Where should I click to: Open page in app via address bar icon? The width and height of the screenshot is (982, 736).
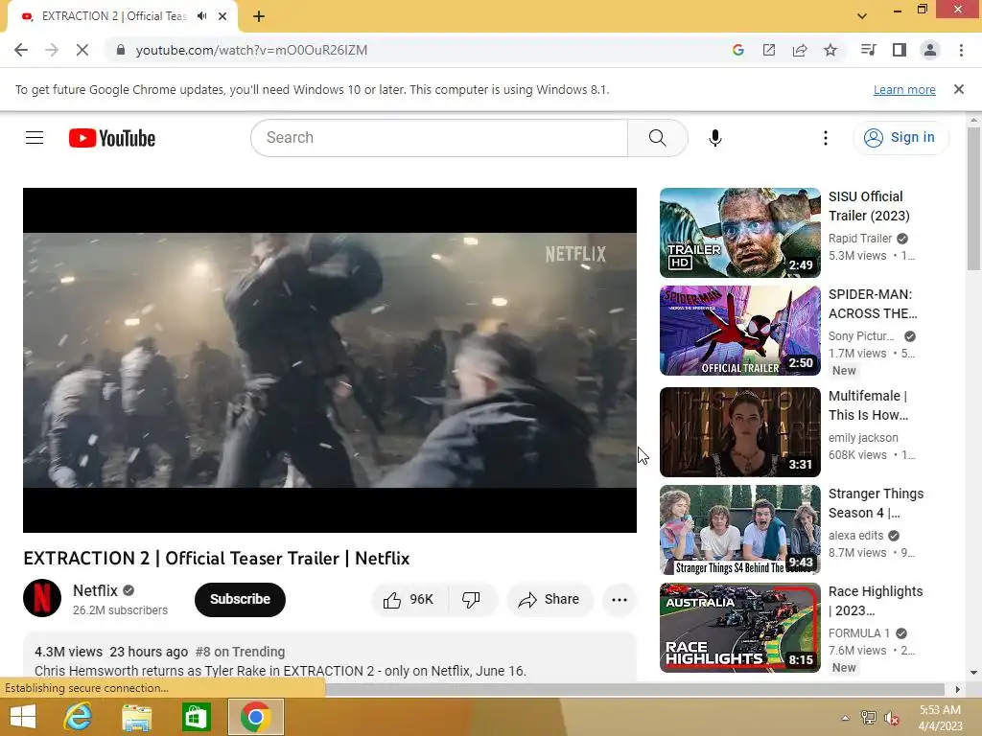(768, 50)
